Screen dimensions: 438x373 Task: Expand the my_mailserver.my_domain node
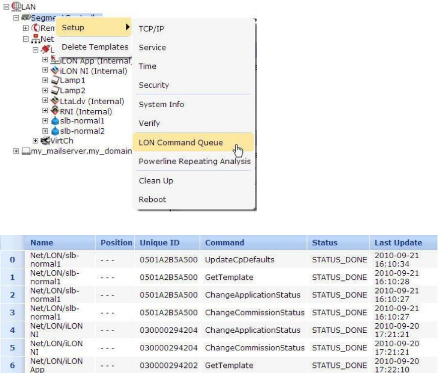(16, 151)
